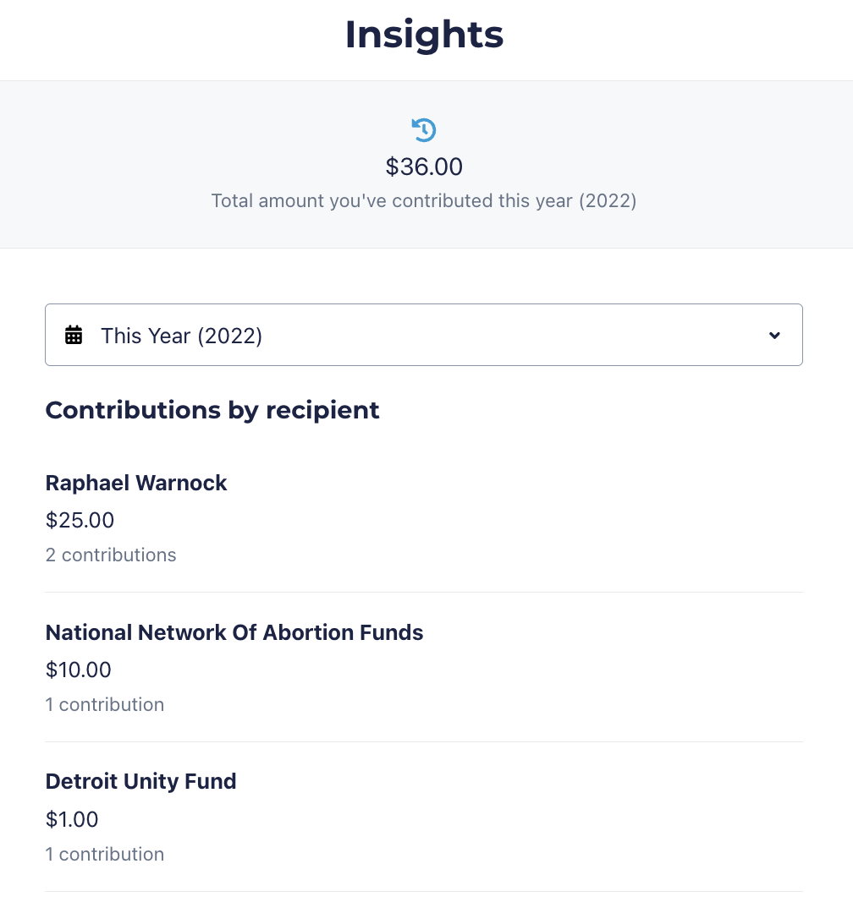Image resolution: width=853 pixels, height=913 pixels.
Task: Click the $25.00 amount for Raphael Warnock
Action: [x=80, y=520]
